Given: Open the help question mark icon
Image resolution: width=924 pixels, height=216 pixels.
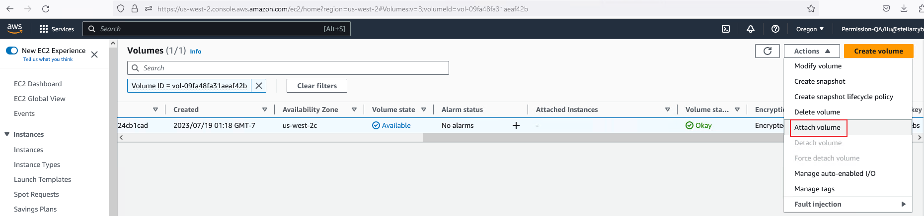Looking at the screenshot, I should click(775, 29).
